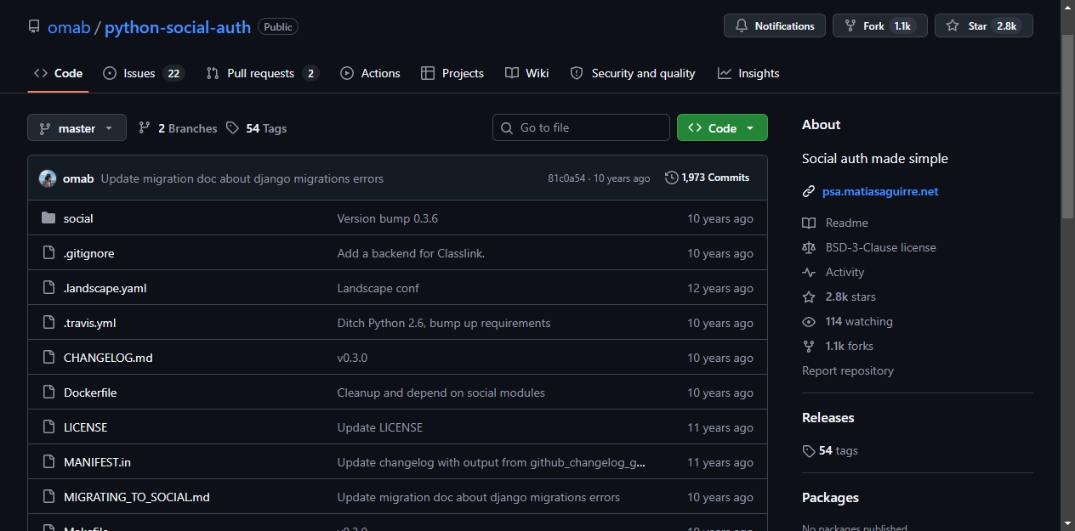The image size is (1075, 531).
Task: Open 'Ditch Python 2.6, bump up requirements' commit
Action: (444, 323)
